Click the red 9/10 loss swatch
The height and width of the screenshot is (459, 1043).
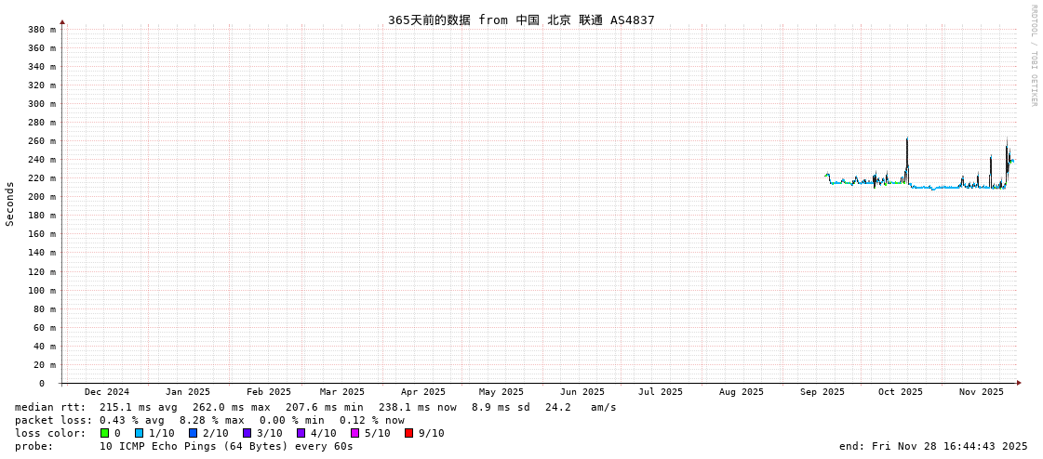click(x=408, y=433)
